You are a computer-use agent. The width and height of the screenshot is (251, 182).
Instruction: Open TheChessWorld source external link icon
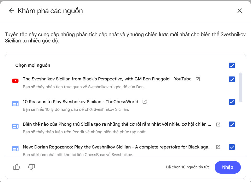pos(144,102)
